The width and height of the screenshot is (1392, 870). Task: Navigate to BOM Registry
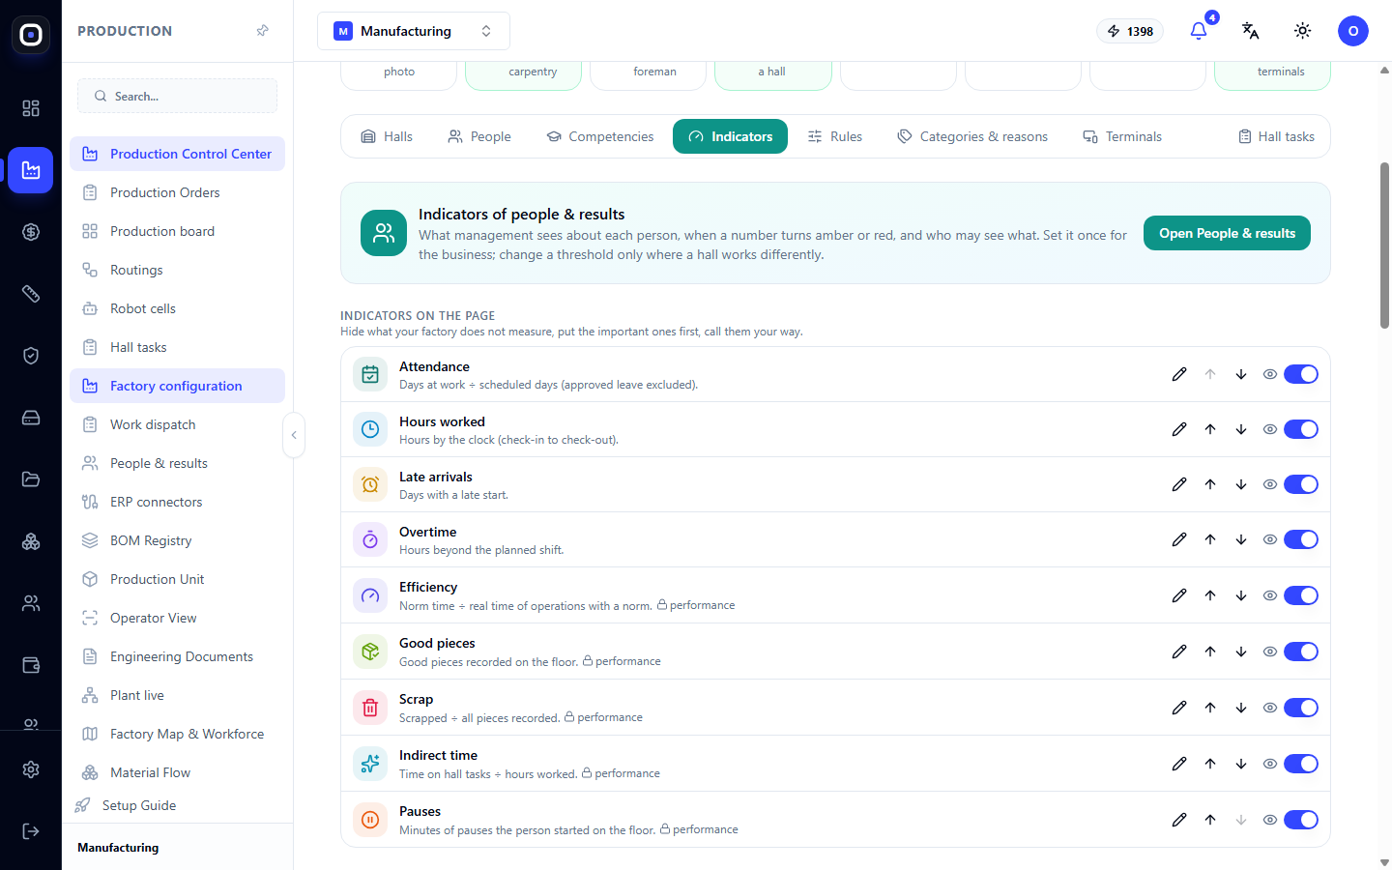pyautogui.click(x=177, y=540)
